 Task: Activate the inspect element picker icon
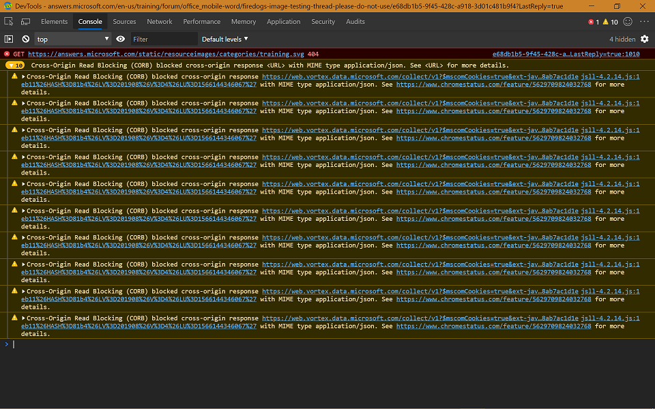(x=8, y=21)
